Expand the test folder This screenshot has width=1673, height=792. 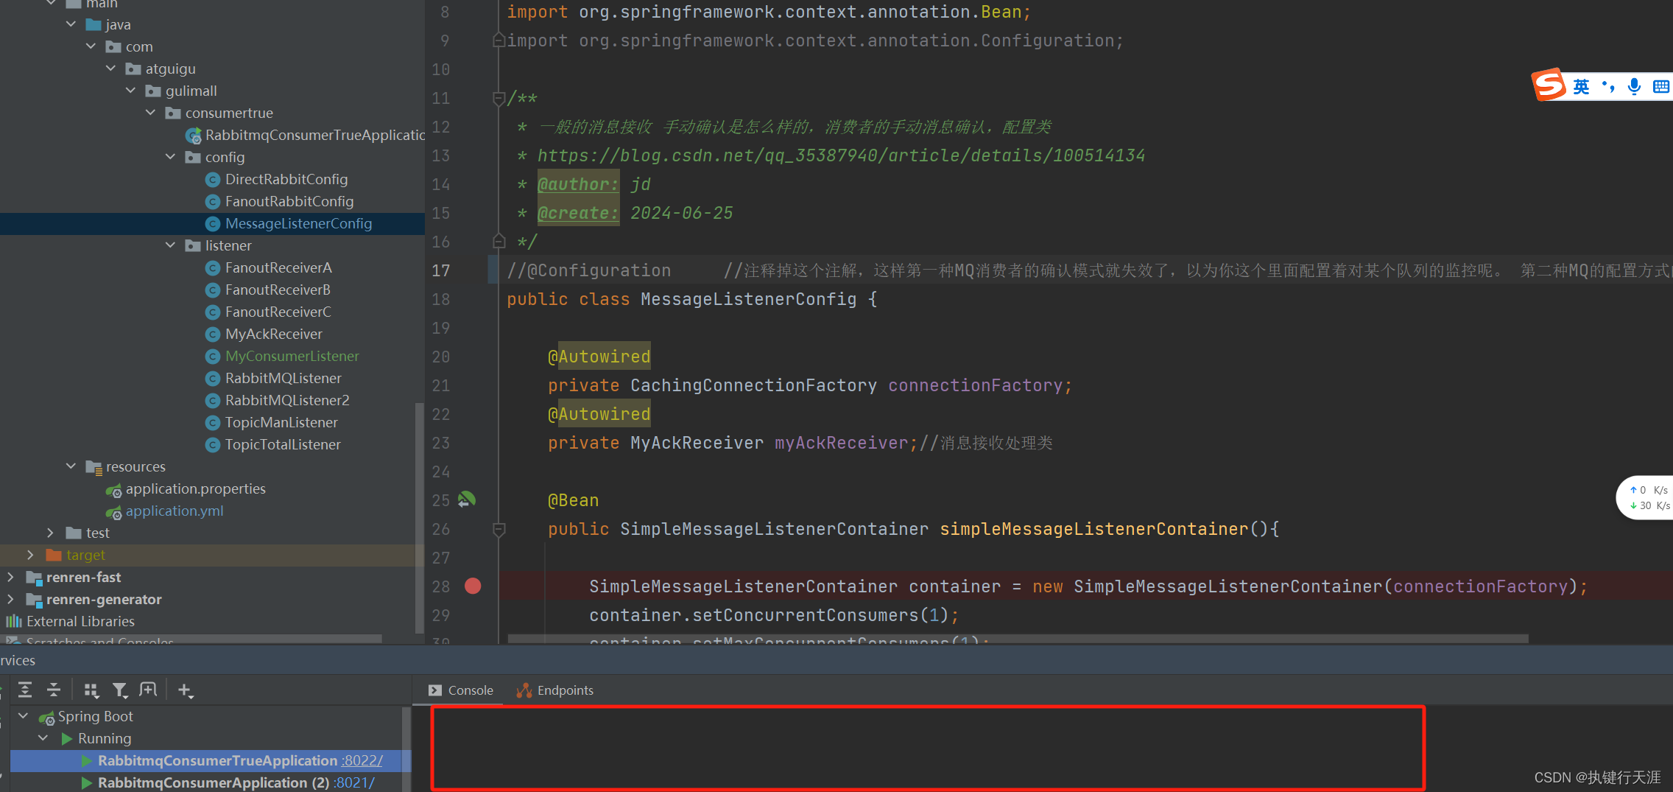click(x=50, y=533)
